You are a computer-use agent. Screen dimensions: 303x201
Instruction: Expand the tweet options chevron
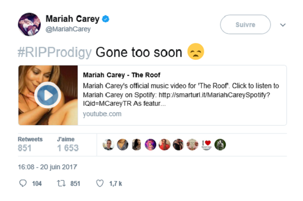[x=283, y=25]
